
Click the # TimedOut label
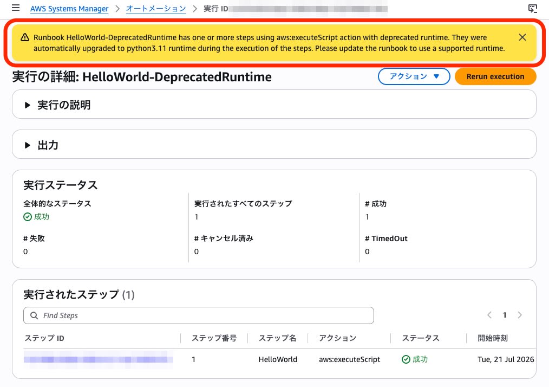coord(386,238)
